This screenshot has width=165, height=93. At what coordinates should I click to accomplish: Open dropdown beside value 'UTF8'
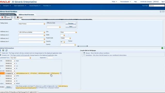[x=10, y=76]
